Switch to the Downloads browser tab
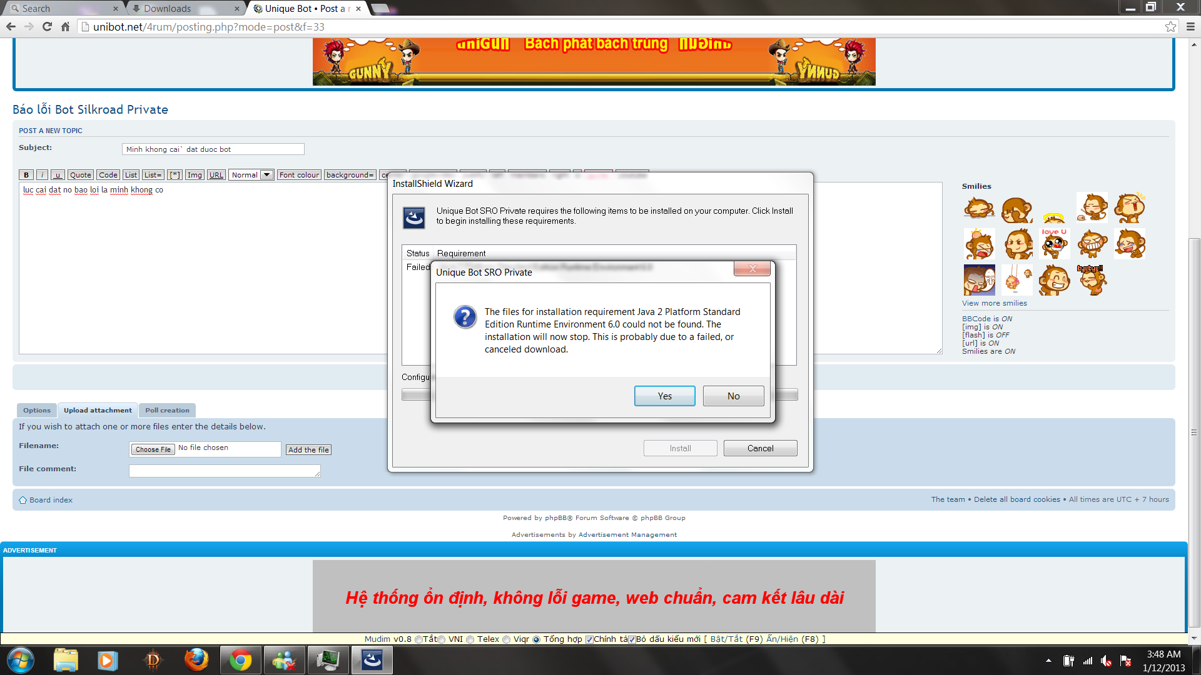 [x=186, y=8]
